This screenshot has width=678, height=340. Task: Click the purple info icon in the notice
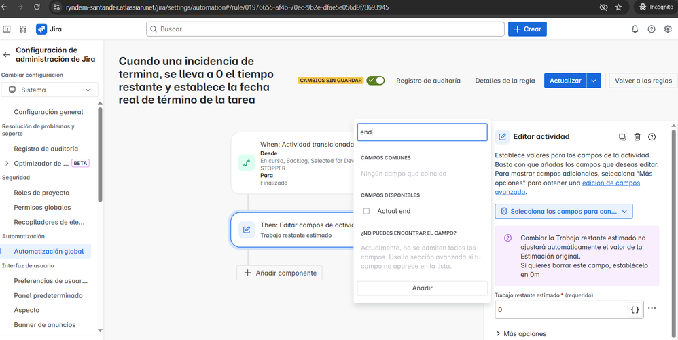[x=507, y=238]
